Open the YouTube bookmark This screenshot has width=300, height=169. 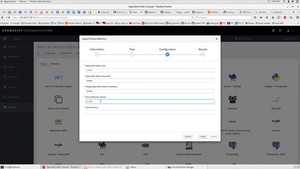[x=135, y=23]
